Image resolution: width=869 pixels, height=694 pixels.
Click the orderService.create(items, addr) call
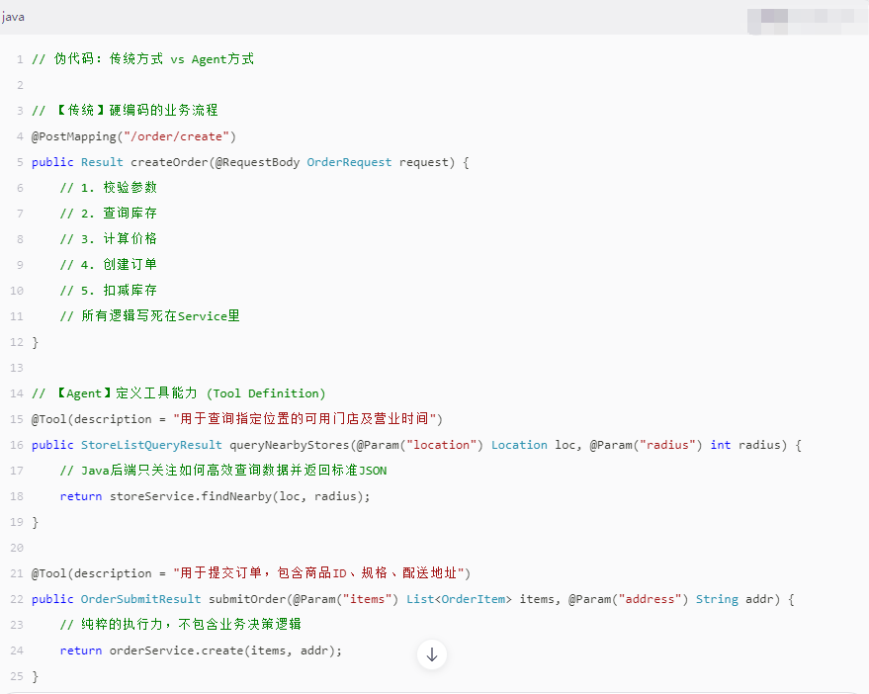[x=222, y=651]
